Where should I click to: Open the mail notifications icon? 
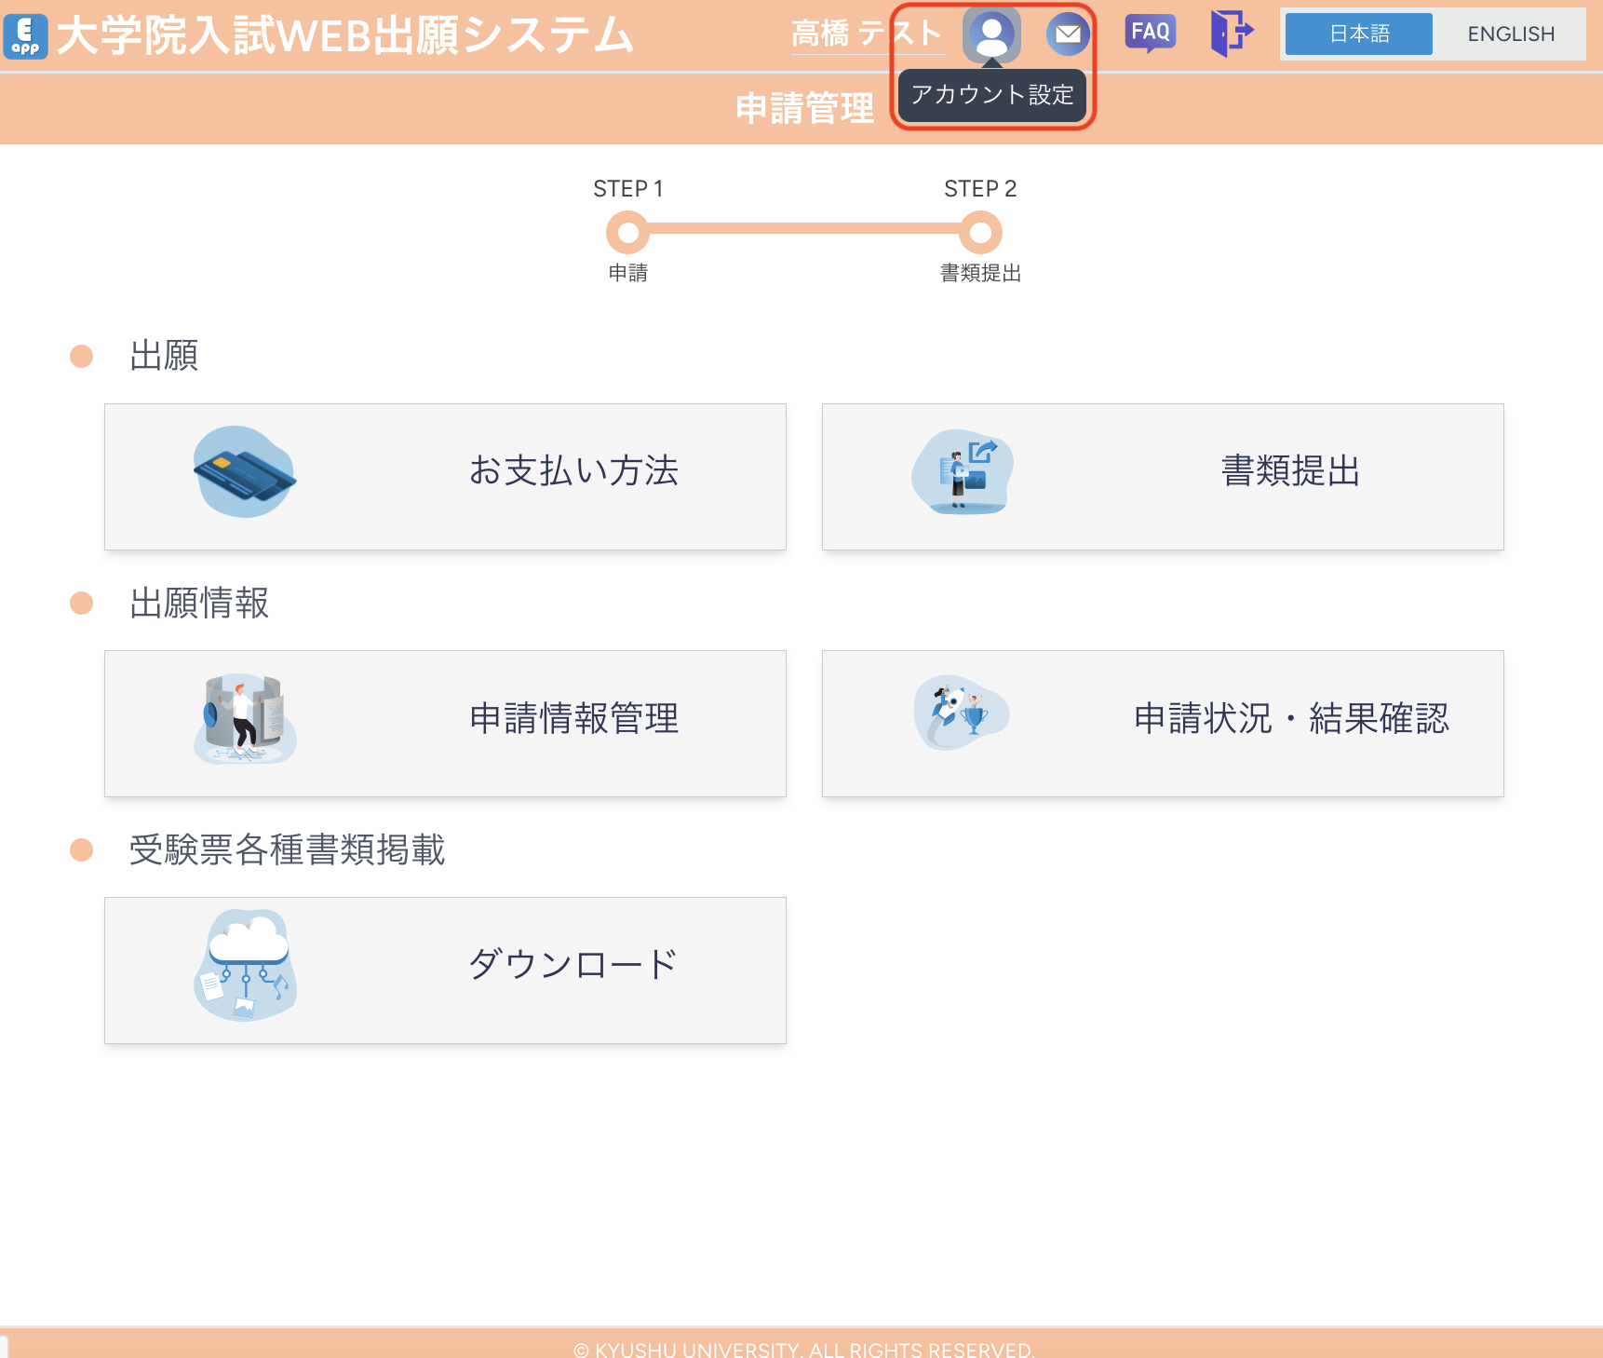pos(1068,34)
